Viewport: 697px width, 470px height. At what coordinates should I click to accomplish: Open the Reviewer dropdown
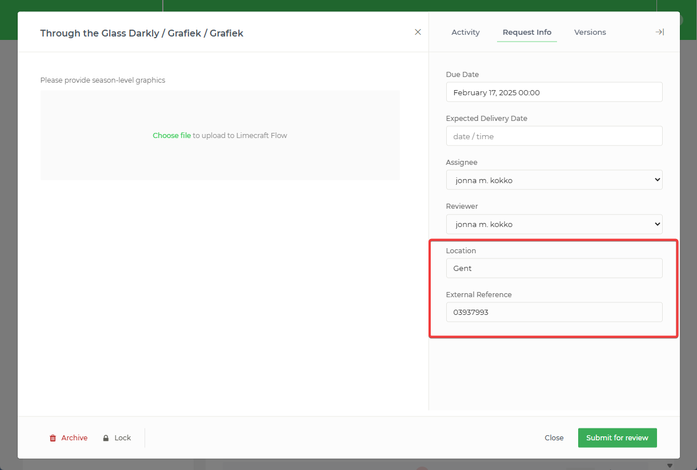pos(554,224)
